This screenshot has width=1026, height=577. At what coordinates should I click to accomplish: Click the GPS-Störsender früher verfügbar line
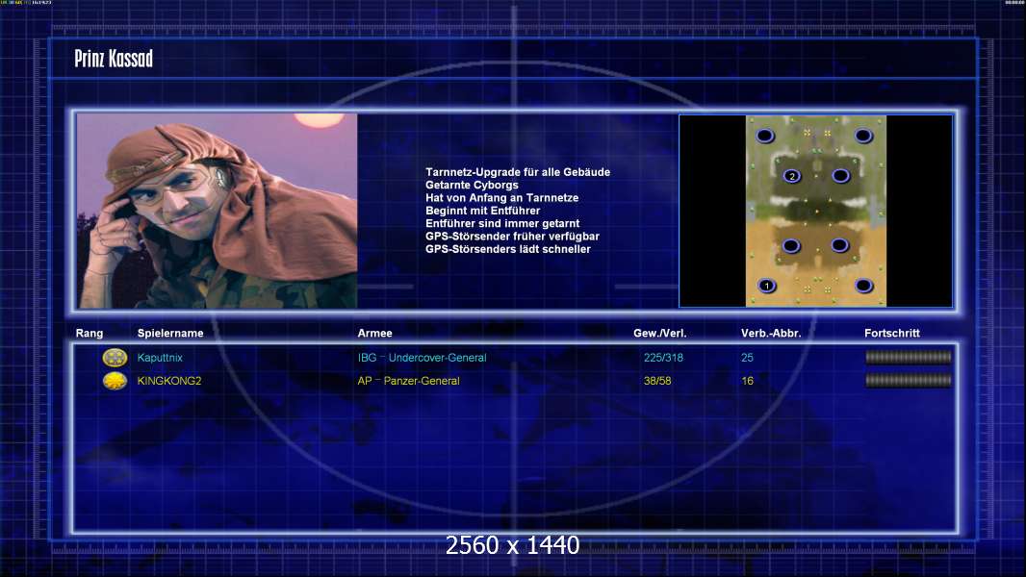512,236
